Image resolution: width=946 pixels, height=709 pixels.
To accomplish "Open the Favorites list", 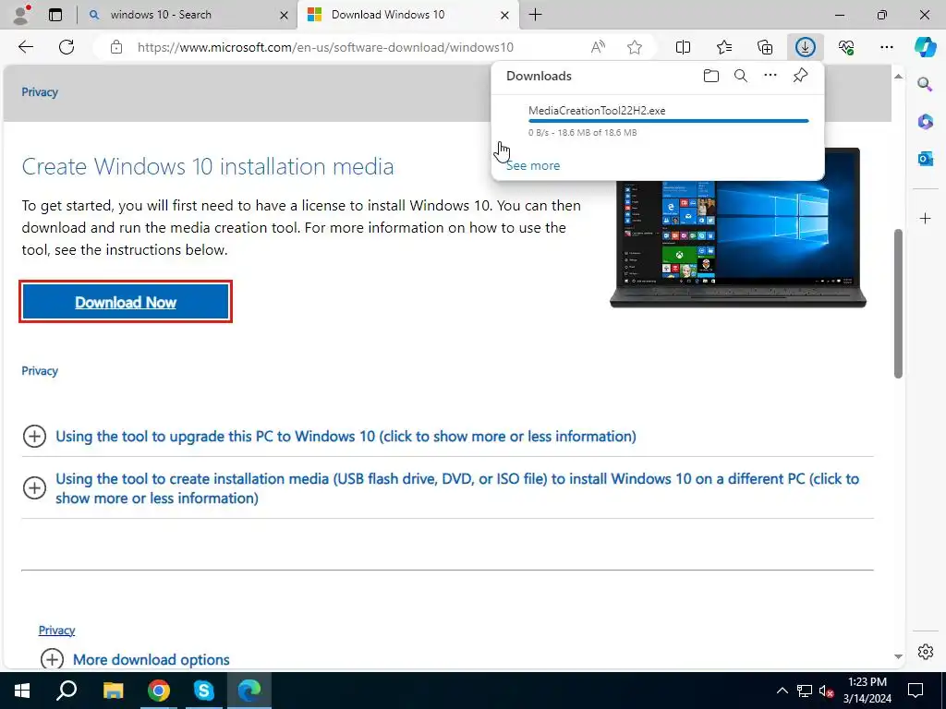I will pyautogui.click(x=724, y=47).
